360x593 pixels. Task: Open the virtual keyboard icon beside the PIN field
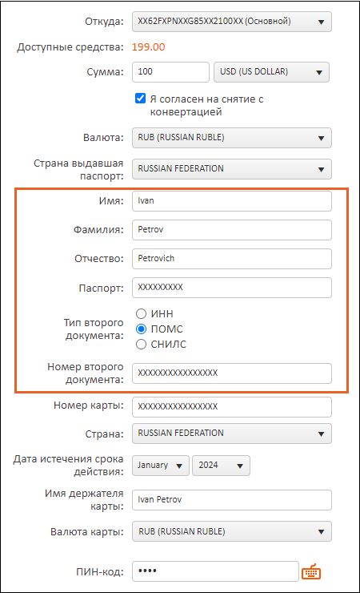311,571
